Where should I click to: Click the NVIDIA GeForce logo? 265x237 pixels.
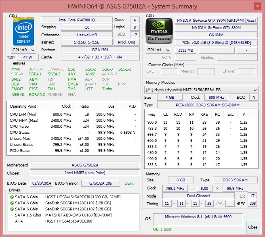pyautogui.click(x=159, y=31)
